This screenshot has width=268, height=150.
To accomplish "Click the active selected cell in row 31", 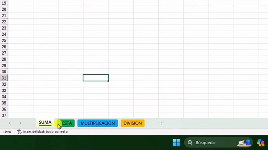I will pos(96,78).
